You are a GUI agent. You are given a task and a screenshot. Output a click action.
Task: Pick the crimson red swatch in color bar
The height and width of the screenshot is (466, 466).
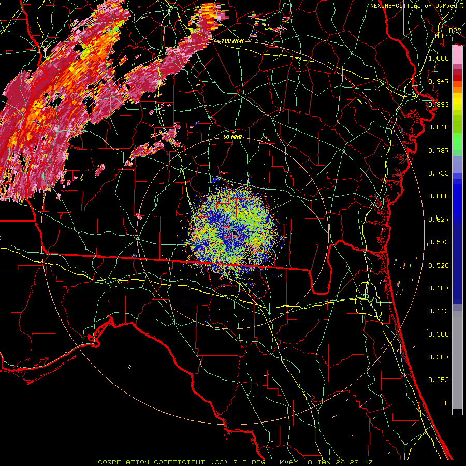[457, 72]
